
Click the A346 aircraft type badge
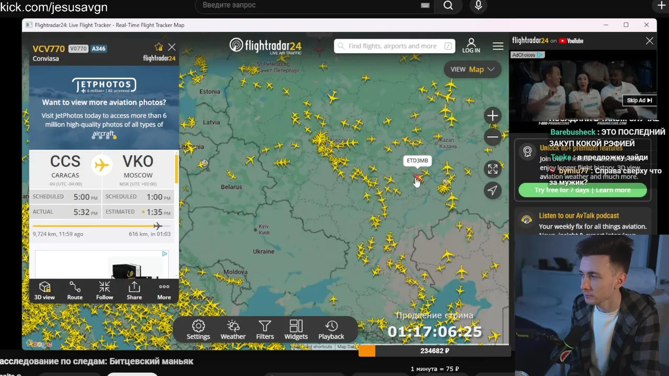click(99, 49)
